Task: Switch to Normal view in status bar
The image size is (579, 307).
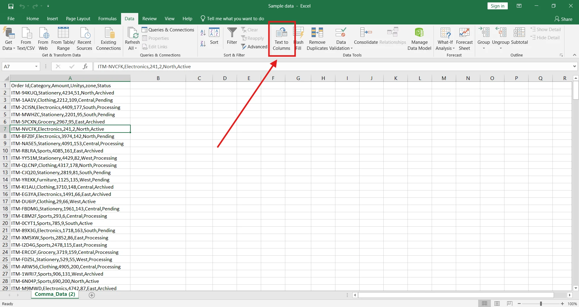Action: [485, 303]
